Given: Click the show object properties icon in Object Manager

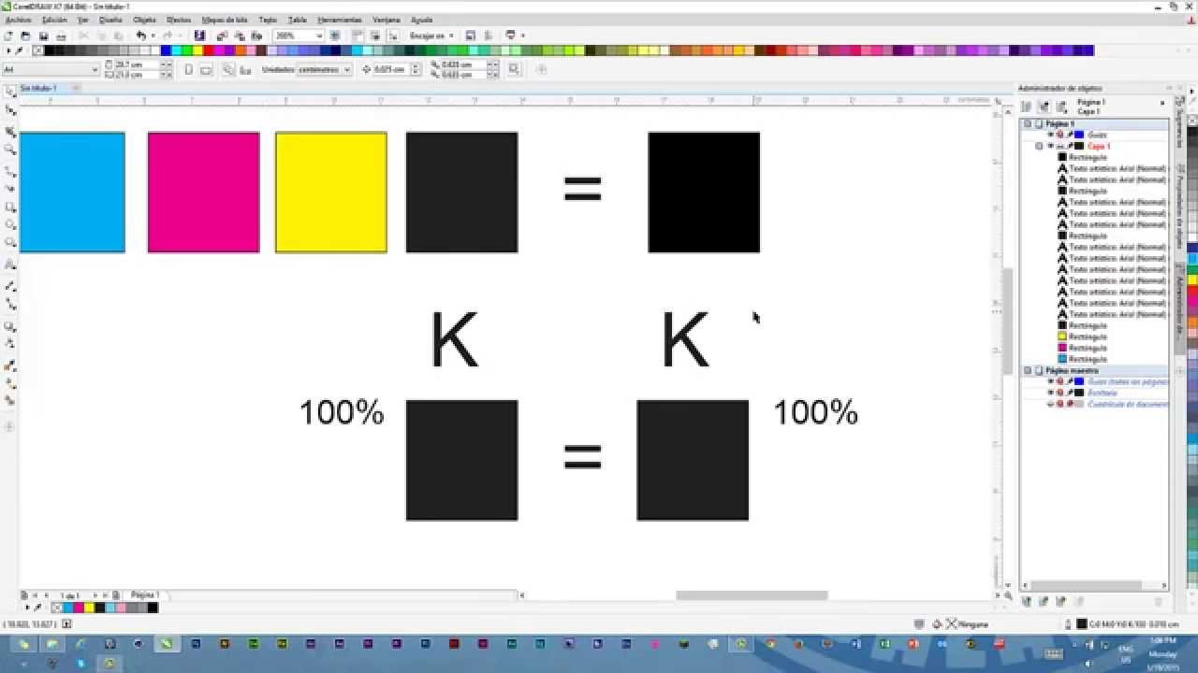Looking at the screenshot, I should click(x=1027, y=107).
